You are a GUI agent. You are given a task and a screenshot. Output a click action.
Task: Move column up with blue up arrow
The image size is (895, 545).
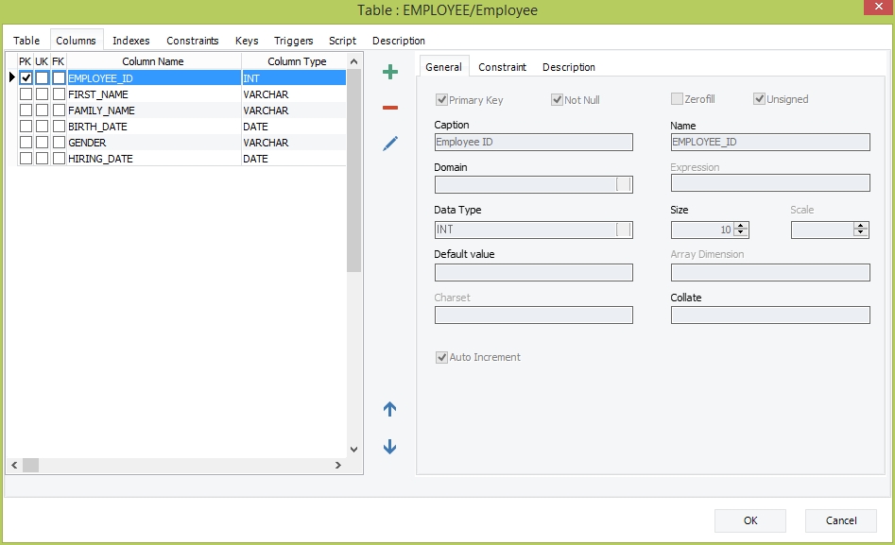pyautogui.click(x=389, y=409)
